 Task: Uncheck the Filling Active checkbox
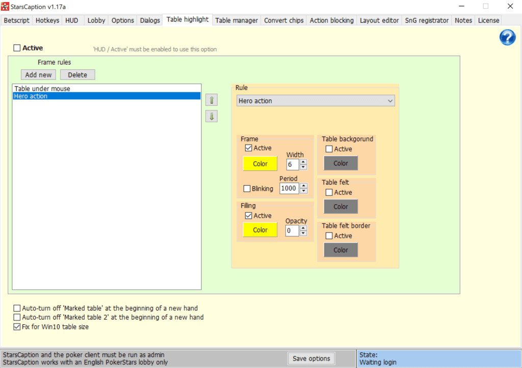248,216
